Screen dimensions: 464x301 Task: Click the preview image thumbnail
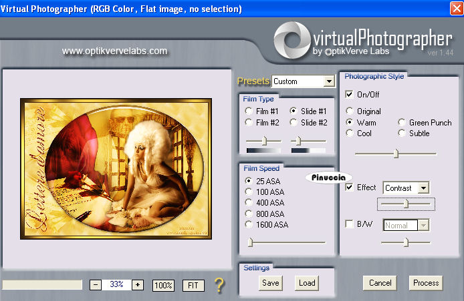coord(116,169)
